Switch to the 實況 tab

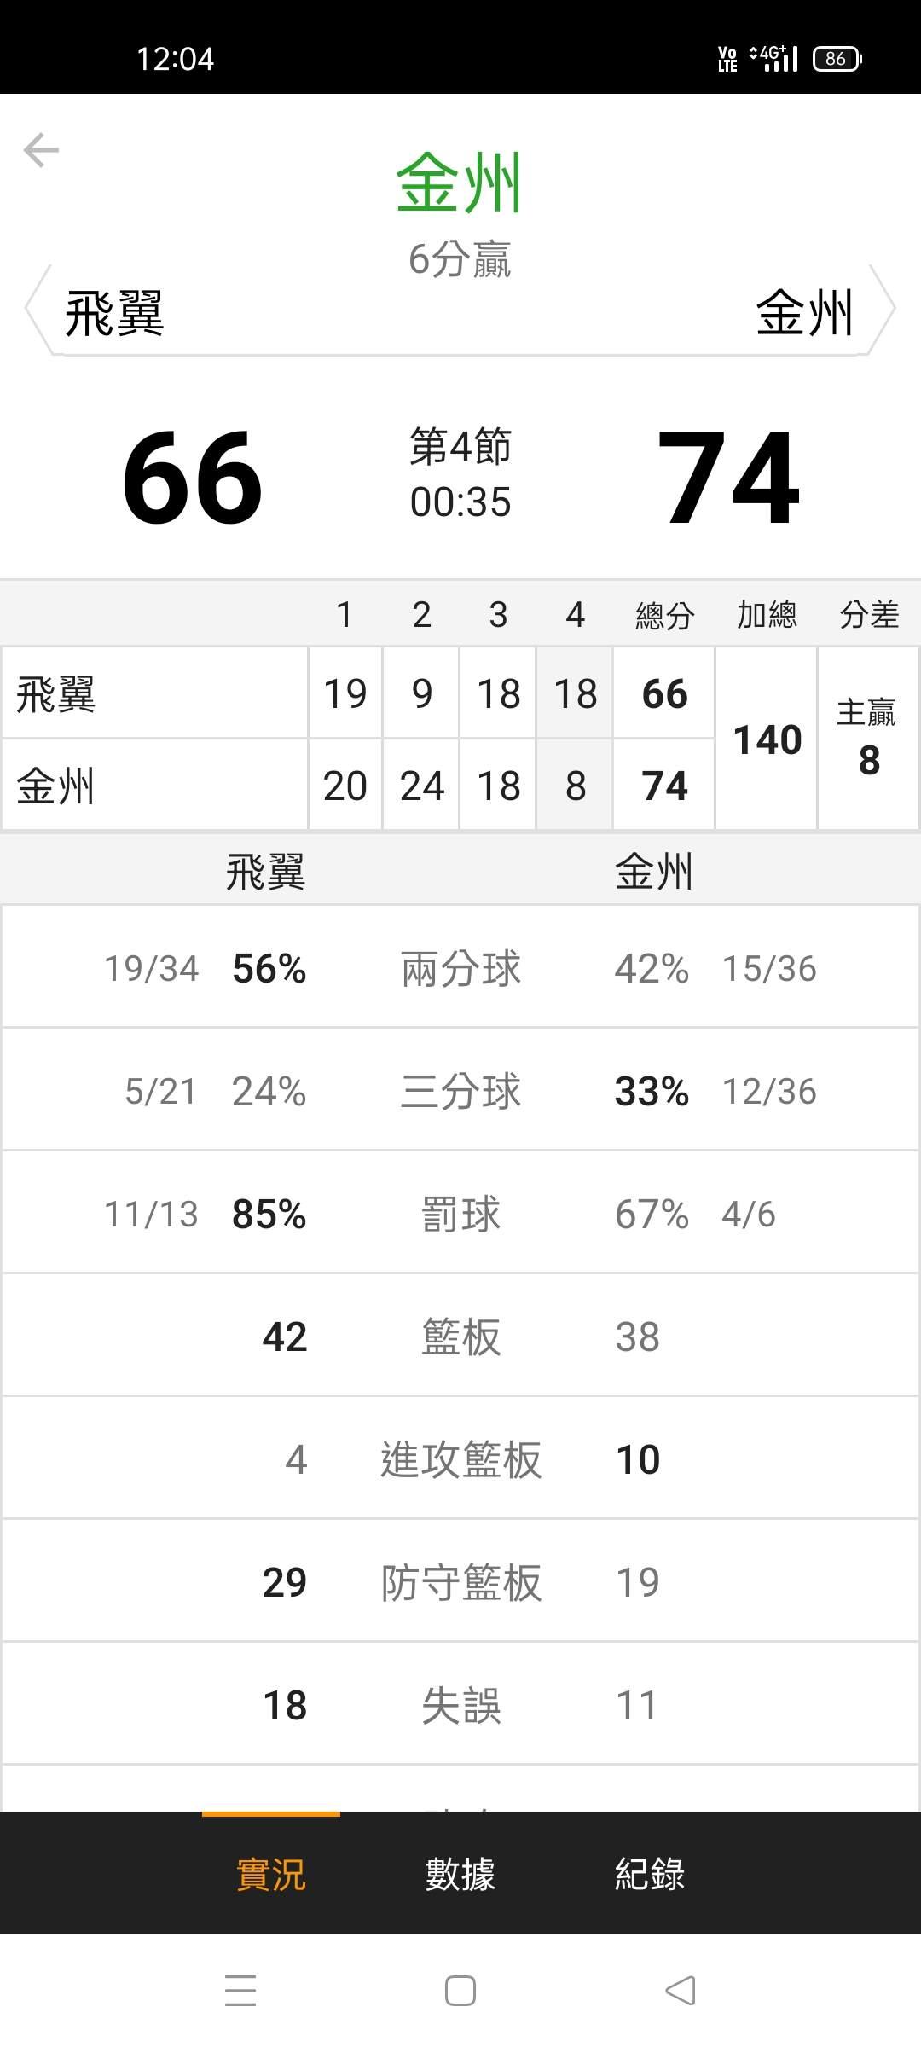271,1874
